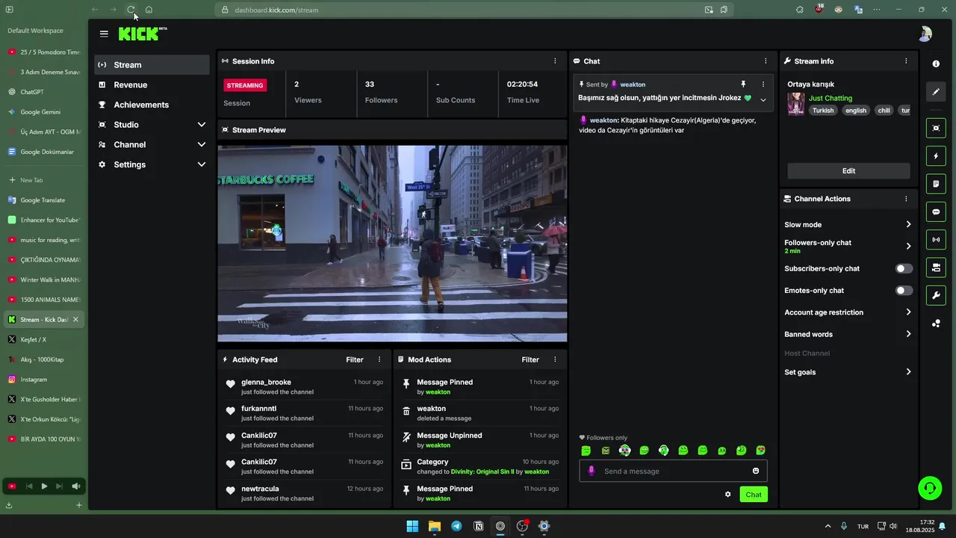Click the stream preview video

pyautogui.click(x=392, y=244)
